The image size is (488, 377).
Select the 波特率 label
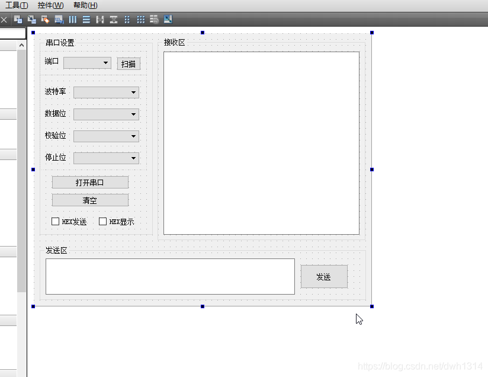point(55,91)
